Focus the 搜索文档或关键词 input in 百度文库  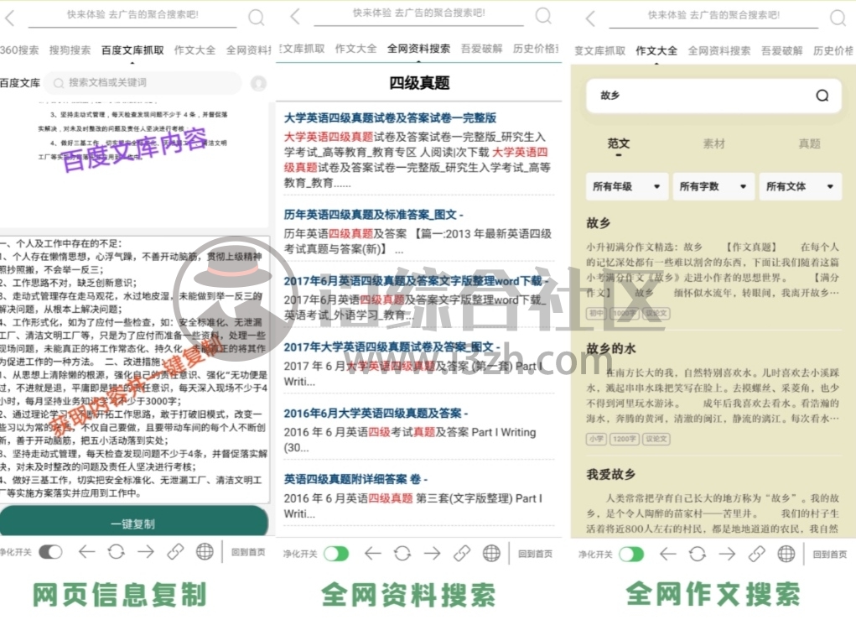tap(143, 83)
